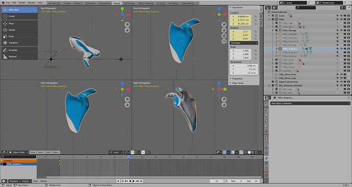Open the Add Object Constraint dropdown
This screenshot has height=187, width=352.
pos(310,103)
